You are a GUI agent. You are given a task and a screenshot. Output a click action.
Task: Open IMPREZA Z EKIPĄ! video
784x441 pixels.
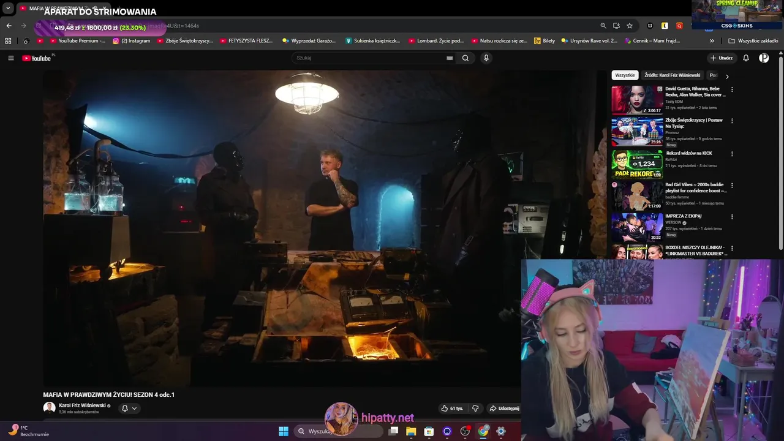(x=637, y=227)
